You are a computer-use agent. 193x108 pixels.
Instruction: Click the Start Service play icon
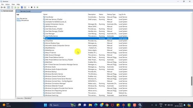click(x=29, y=7)
